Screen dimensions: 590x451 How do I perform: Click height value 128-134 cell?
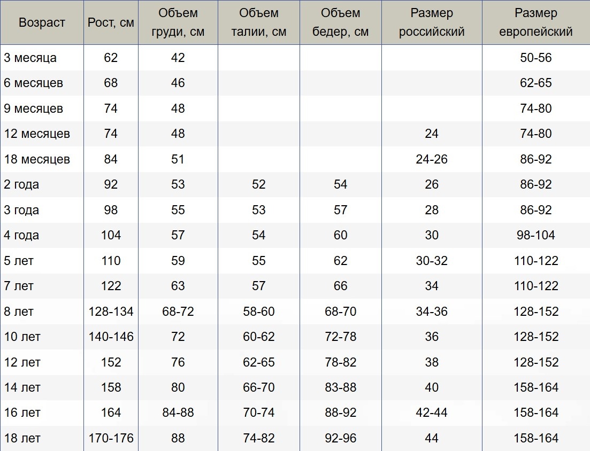point(111,311)
